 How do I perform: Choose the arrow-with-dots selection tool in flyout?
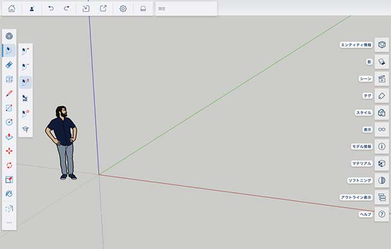point(25,98)
